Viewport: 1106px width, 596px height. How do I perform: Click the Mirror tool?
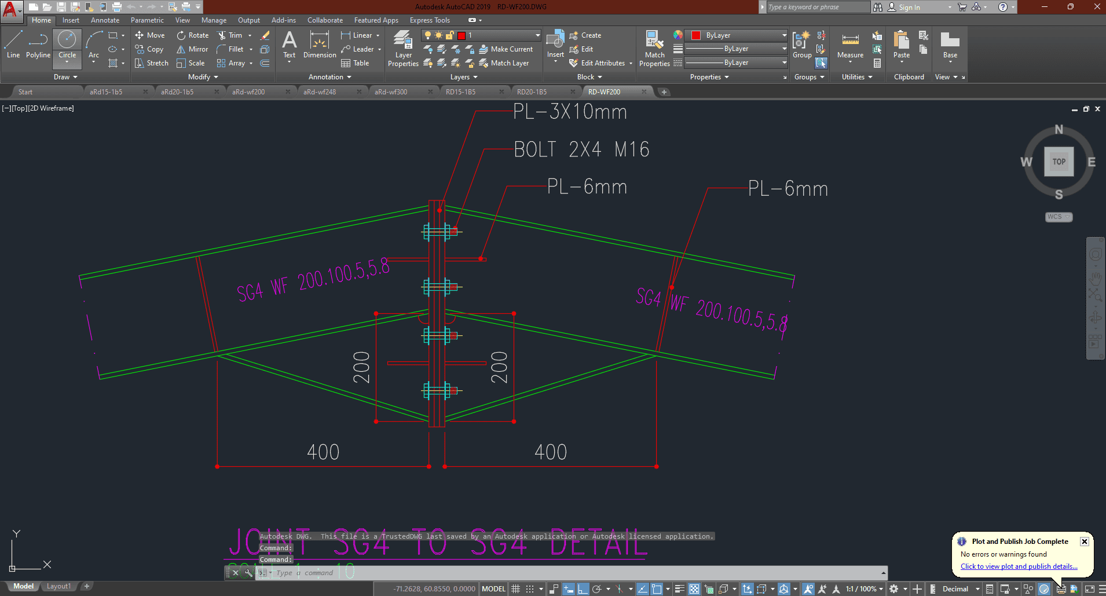192,49
